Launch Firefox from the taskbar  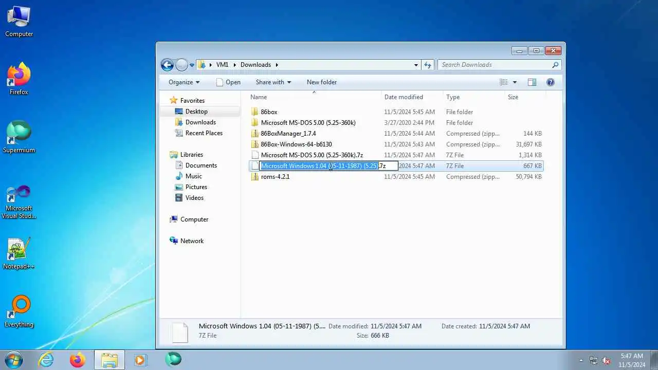pyautogui.click(x=78, y=360)
